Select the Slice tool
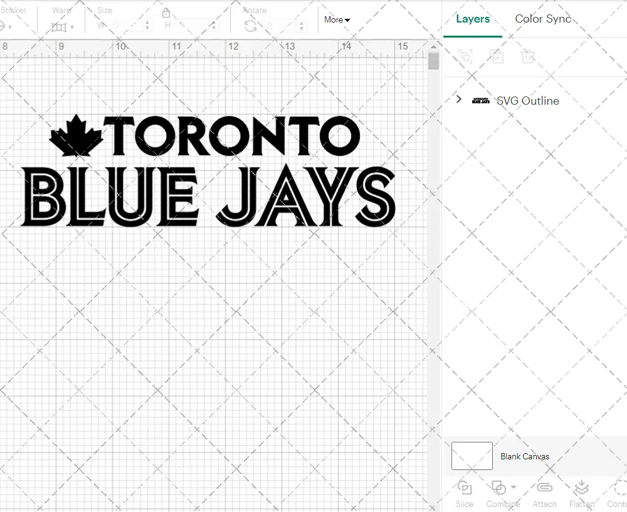The width and height of the screenshot is (627, 512). [x=464, y=493]
